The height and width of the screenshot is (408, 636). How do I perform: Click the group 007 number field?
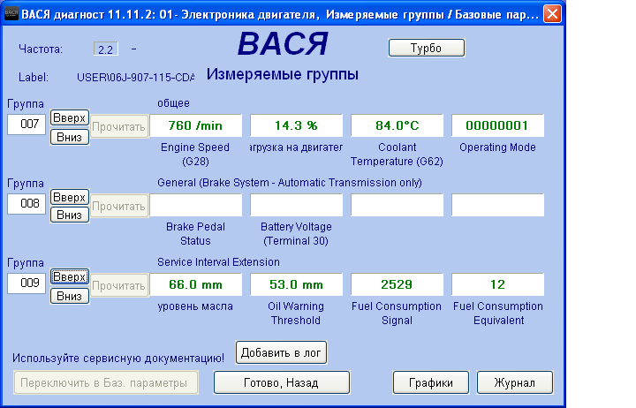[26, 125]
